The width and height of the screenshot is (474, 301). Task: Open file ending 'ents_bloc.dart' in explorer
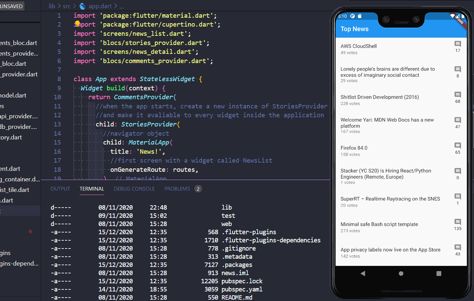19,43
